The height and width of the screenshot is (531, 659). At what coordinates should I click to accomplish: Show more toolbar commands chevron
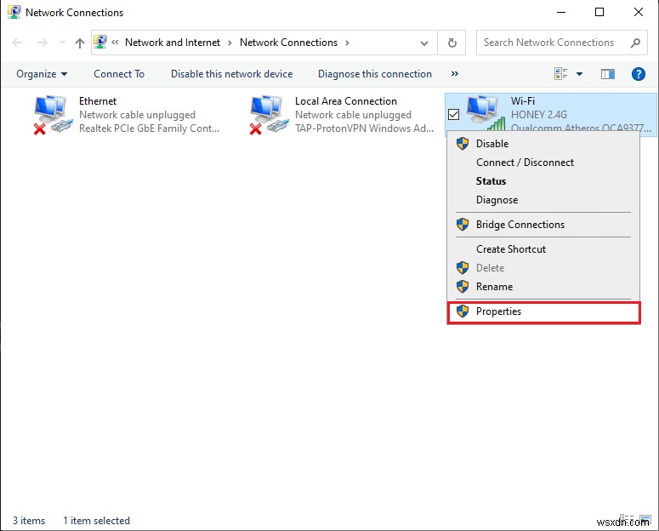coord(454,74)
